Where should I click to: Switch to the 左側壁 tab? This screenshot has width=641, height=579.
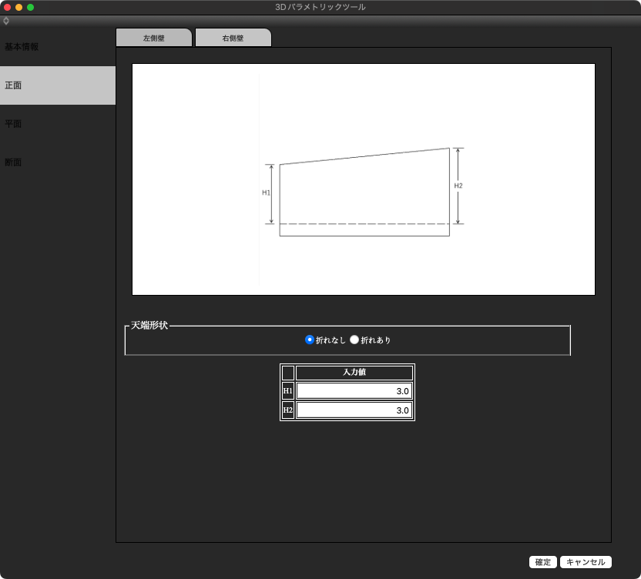pos(153,38)
